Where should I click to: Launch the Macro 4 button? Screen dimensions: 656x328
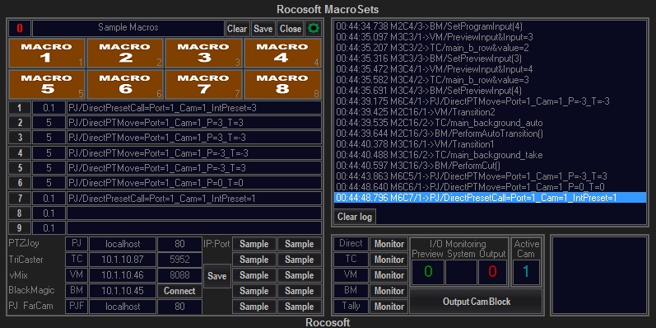282,54
